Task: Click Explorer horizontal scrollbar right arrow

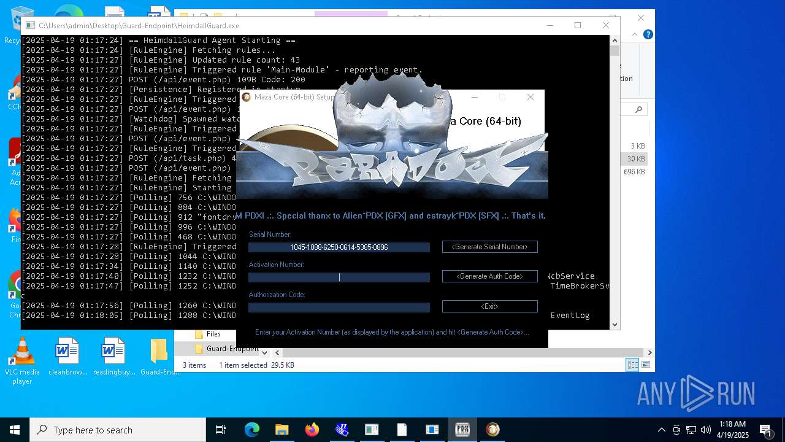Action: pyautogui.click(x=649, y=353)
